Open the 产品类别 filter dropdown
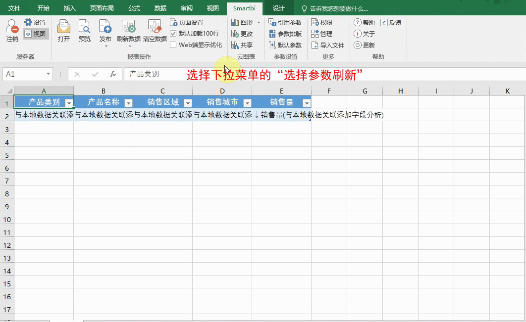Image resolution: width=526 pixels, height=322 pixels. [x=69, y=103]
